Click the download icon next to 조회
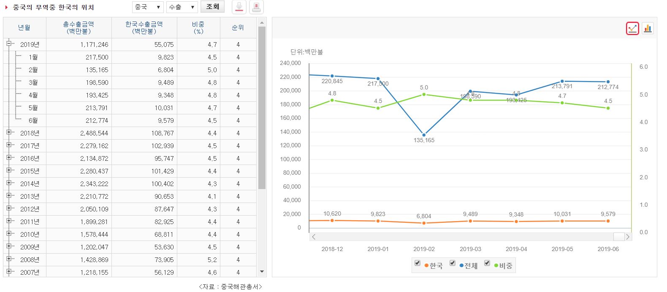This screenshot has width=667, height=292. [239, 7]
